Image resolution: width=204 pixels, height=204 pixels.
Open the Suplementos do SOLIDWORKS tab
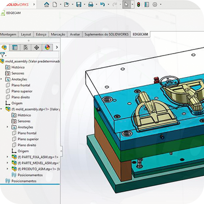(107, 34)
